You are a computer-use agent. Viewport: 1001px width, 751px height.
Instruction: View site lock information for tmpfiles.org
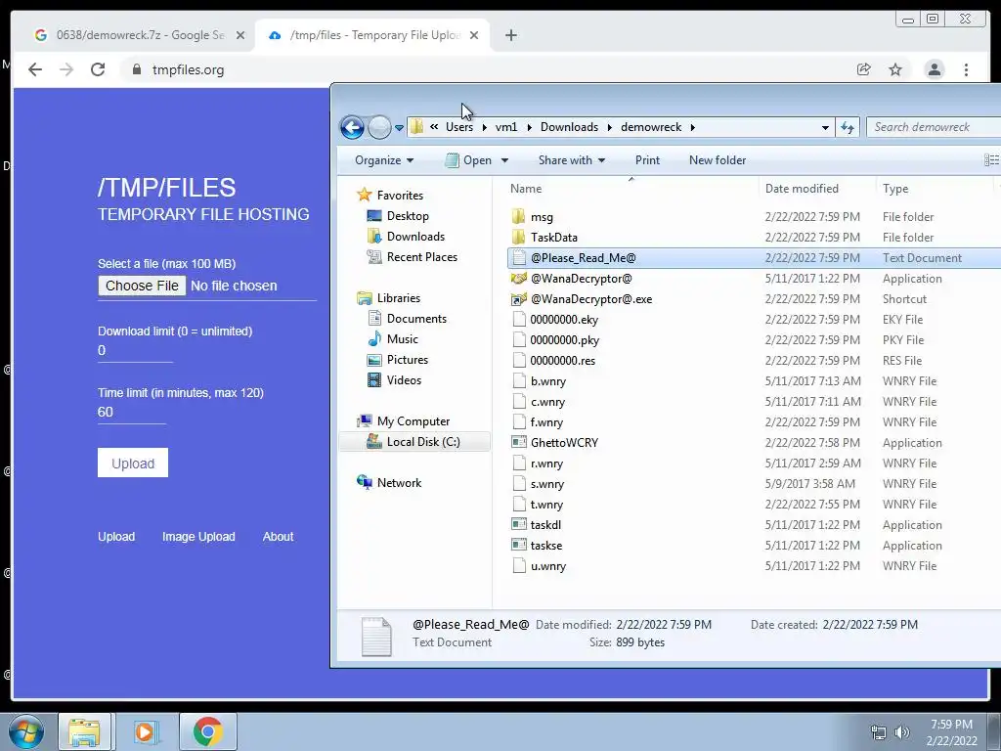(137, 69)
